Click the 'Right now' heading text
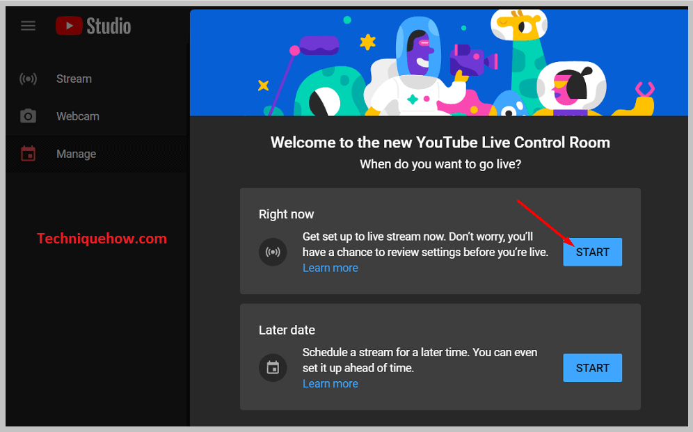Viewport: 693px width, 432px height. pos(286,214)
